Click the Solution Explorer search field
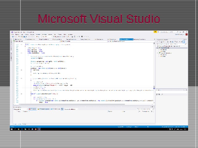198x148 pixels. (172, 44)
